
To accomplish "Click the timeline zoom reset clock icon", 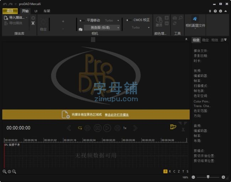I will click(x=9, y=172).
